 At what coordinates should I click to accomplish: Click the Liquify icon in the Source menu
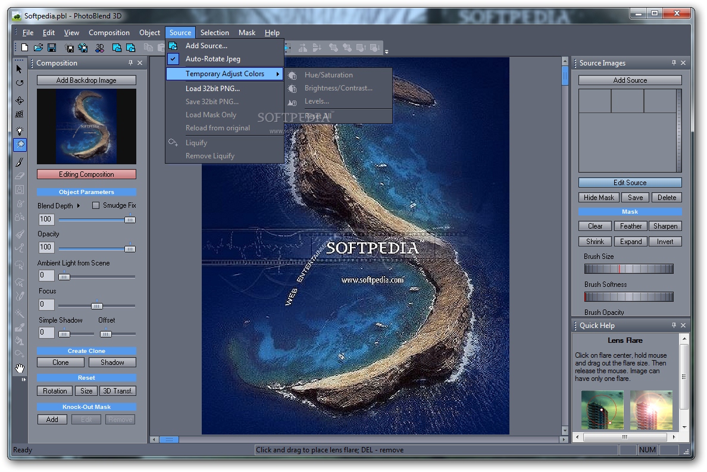point(173,142)
